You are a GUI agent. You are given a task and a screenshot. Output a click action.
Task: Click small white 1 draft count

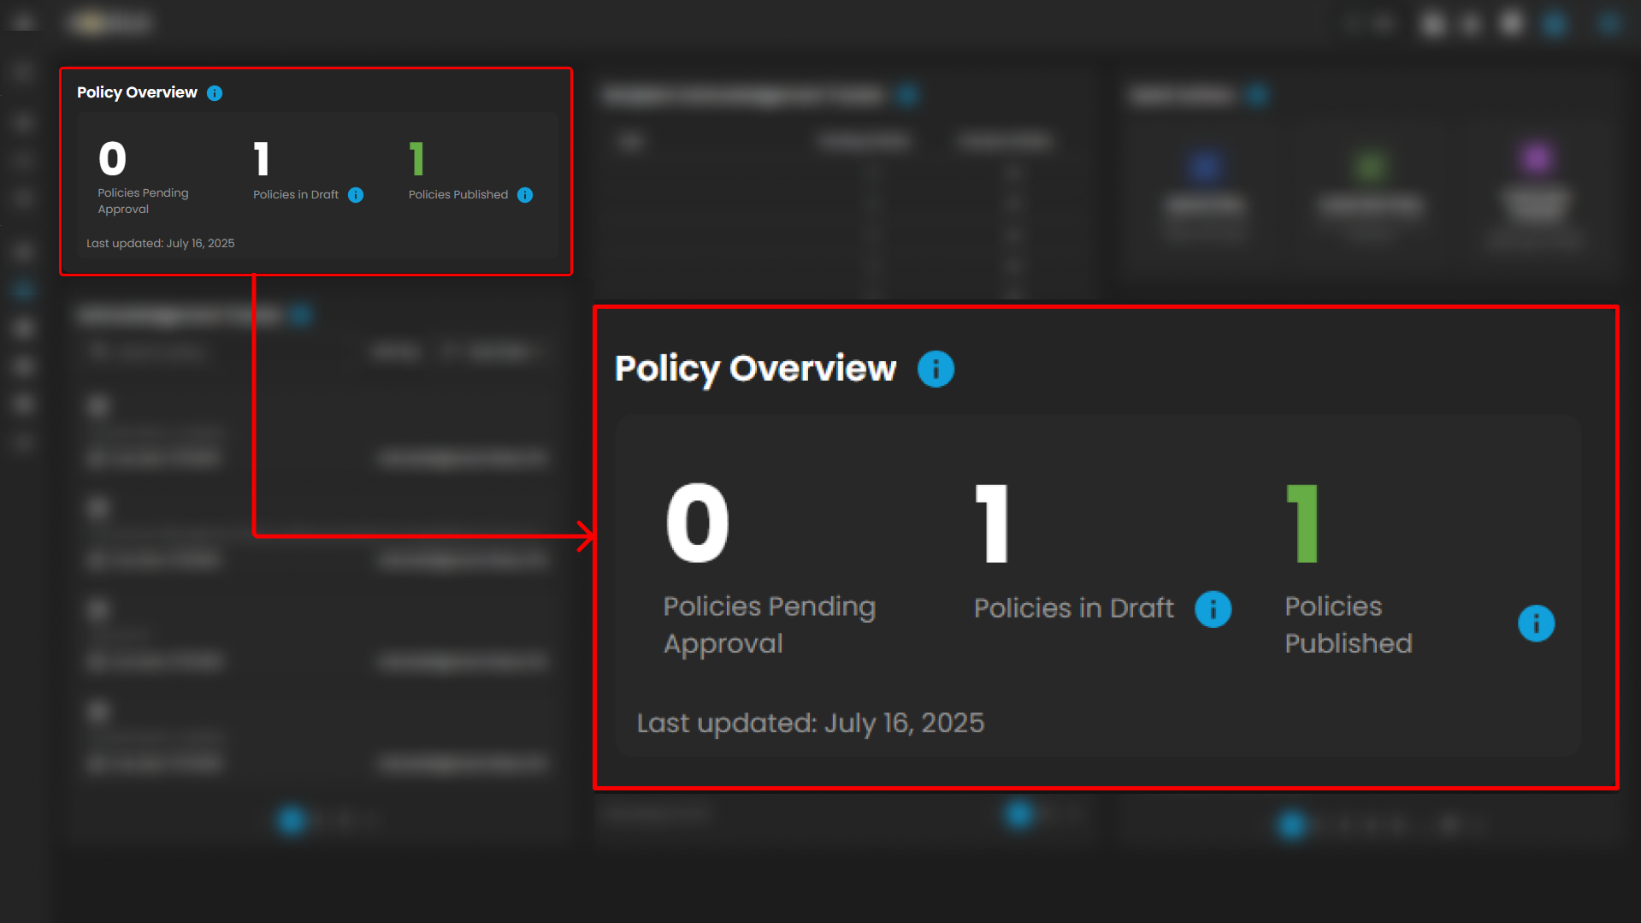pos(262,159)
